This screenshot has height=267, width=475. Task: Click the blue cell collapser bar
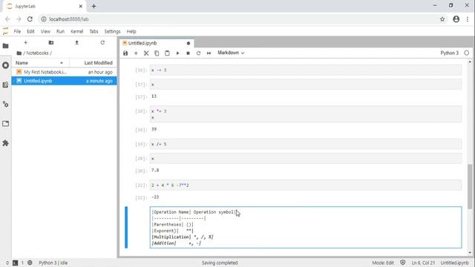pos(126,228)
